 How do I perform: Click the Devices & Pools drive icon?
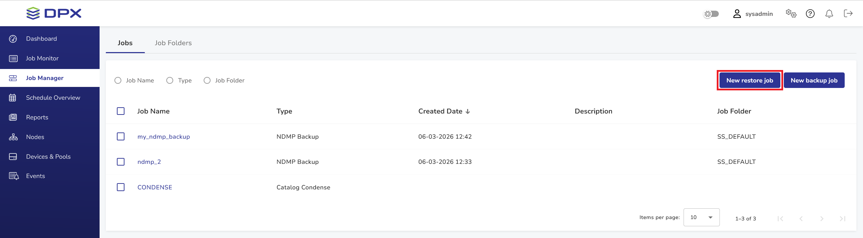13,157
